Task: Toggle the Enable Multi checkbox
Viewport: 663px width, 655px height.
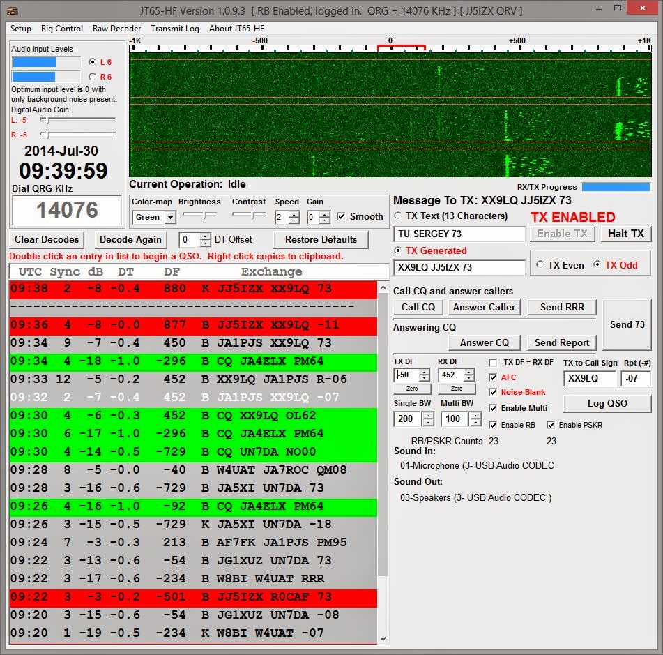Action: pyautogui.click(x=493, y=408)
